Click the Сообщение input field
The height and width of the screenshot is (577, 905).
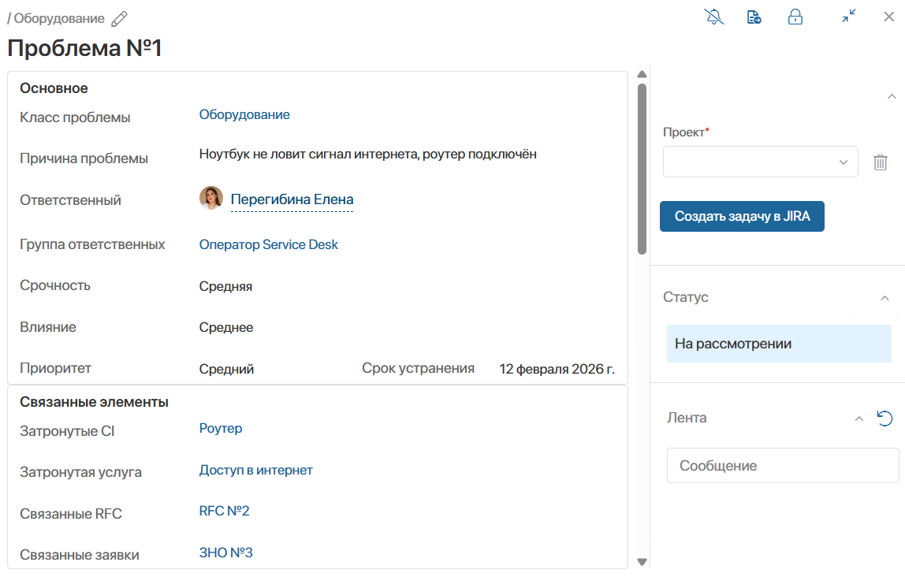coord(783,466)
